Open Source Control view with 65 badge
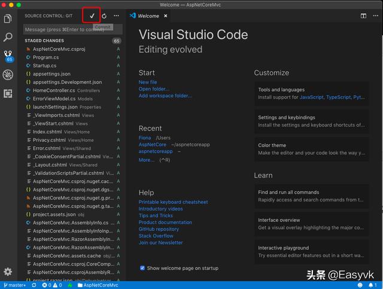Image resolution: width=383 pixels, height=289 pixels. pyautogui.click(x=8, y=56)
